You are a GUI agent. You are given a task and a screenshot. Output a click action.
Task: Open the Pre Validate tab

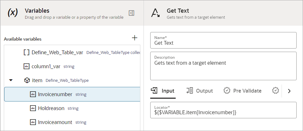tap(243, 91)
